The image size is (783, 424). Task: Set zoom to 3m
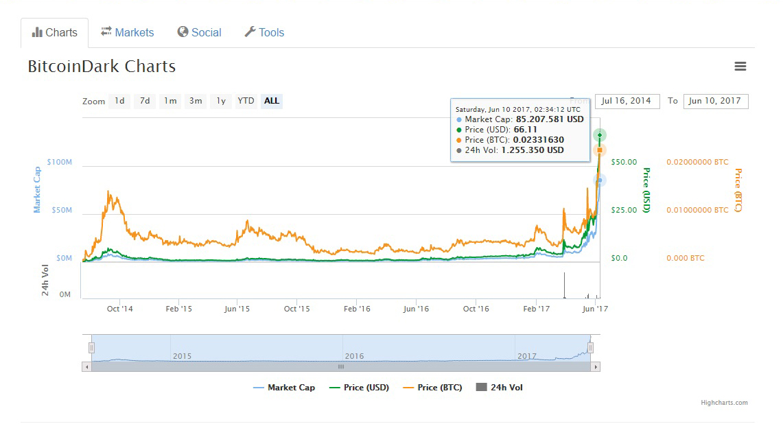click(x=196, y=101)
